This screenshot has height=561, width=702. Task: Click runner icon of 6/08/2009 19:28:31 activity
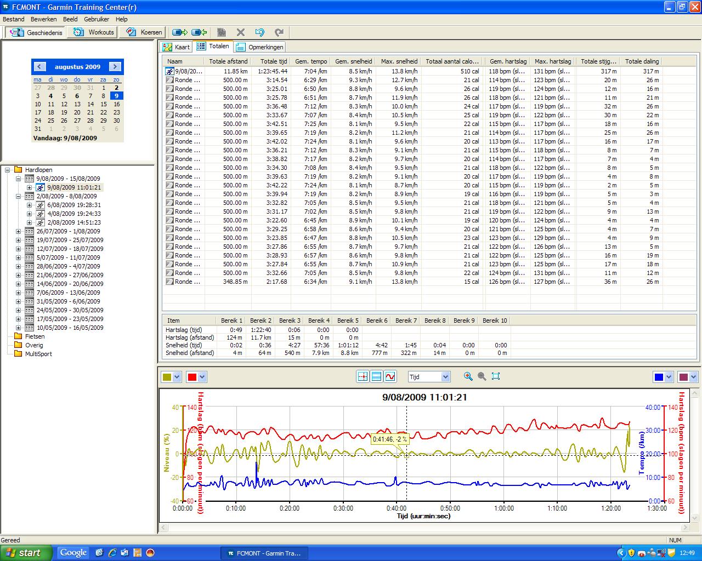[x=41, y=205]
